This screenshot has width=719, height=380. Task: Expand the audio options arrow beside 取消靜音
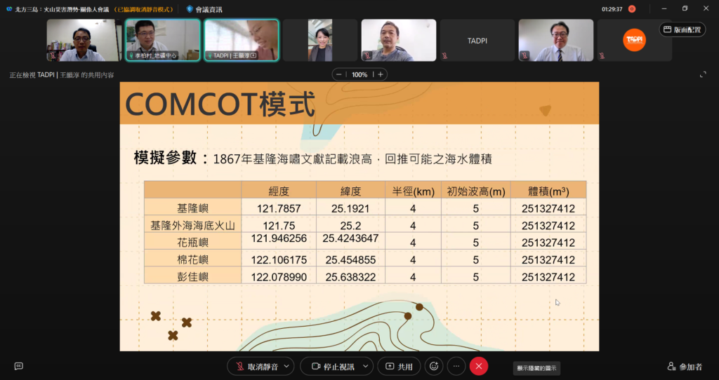(286, 366)
